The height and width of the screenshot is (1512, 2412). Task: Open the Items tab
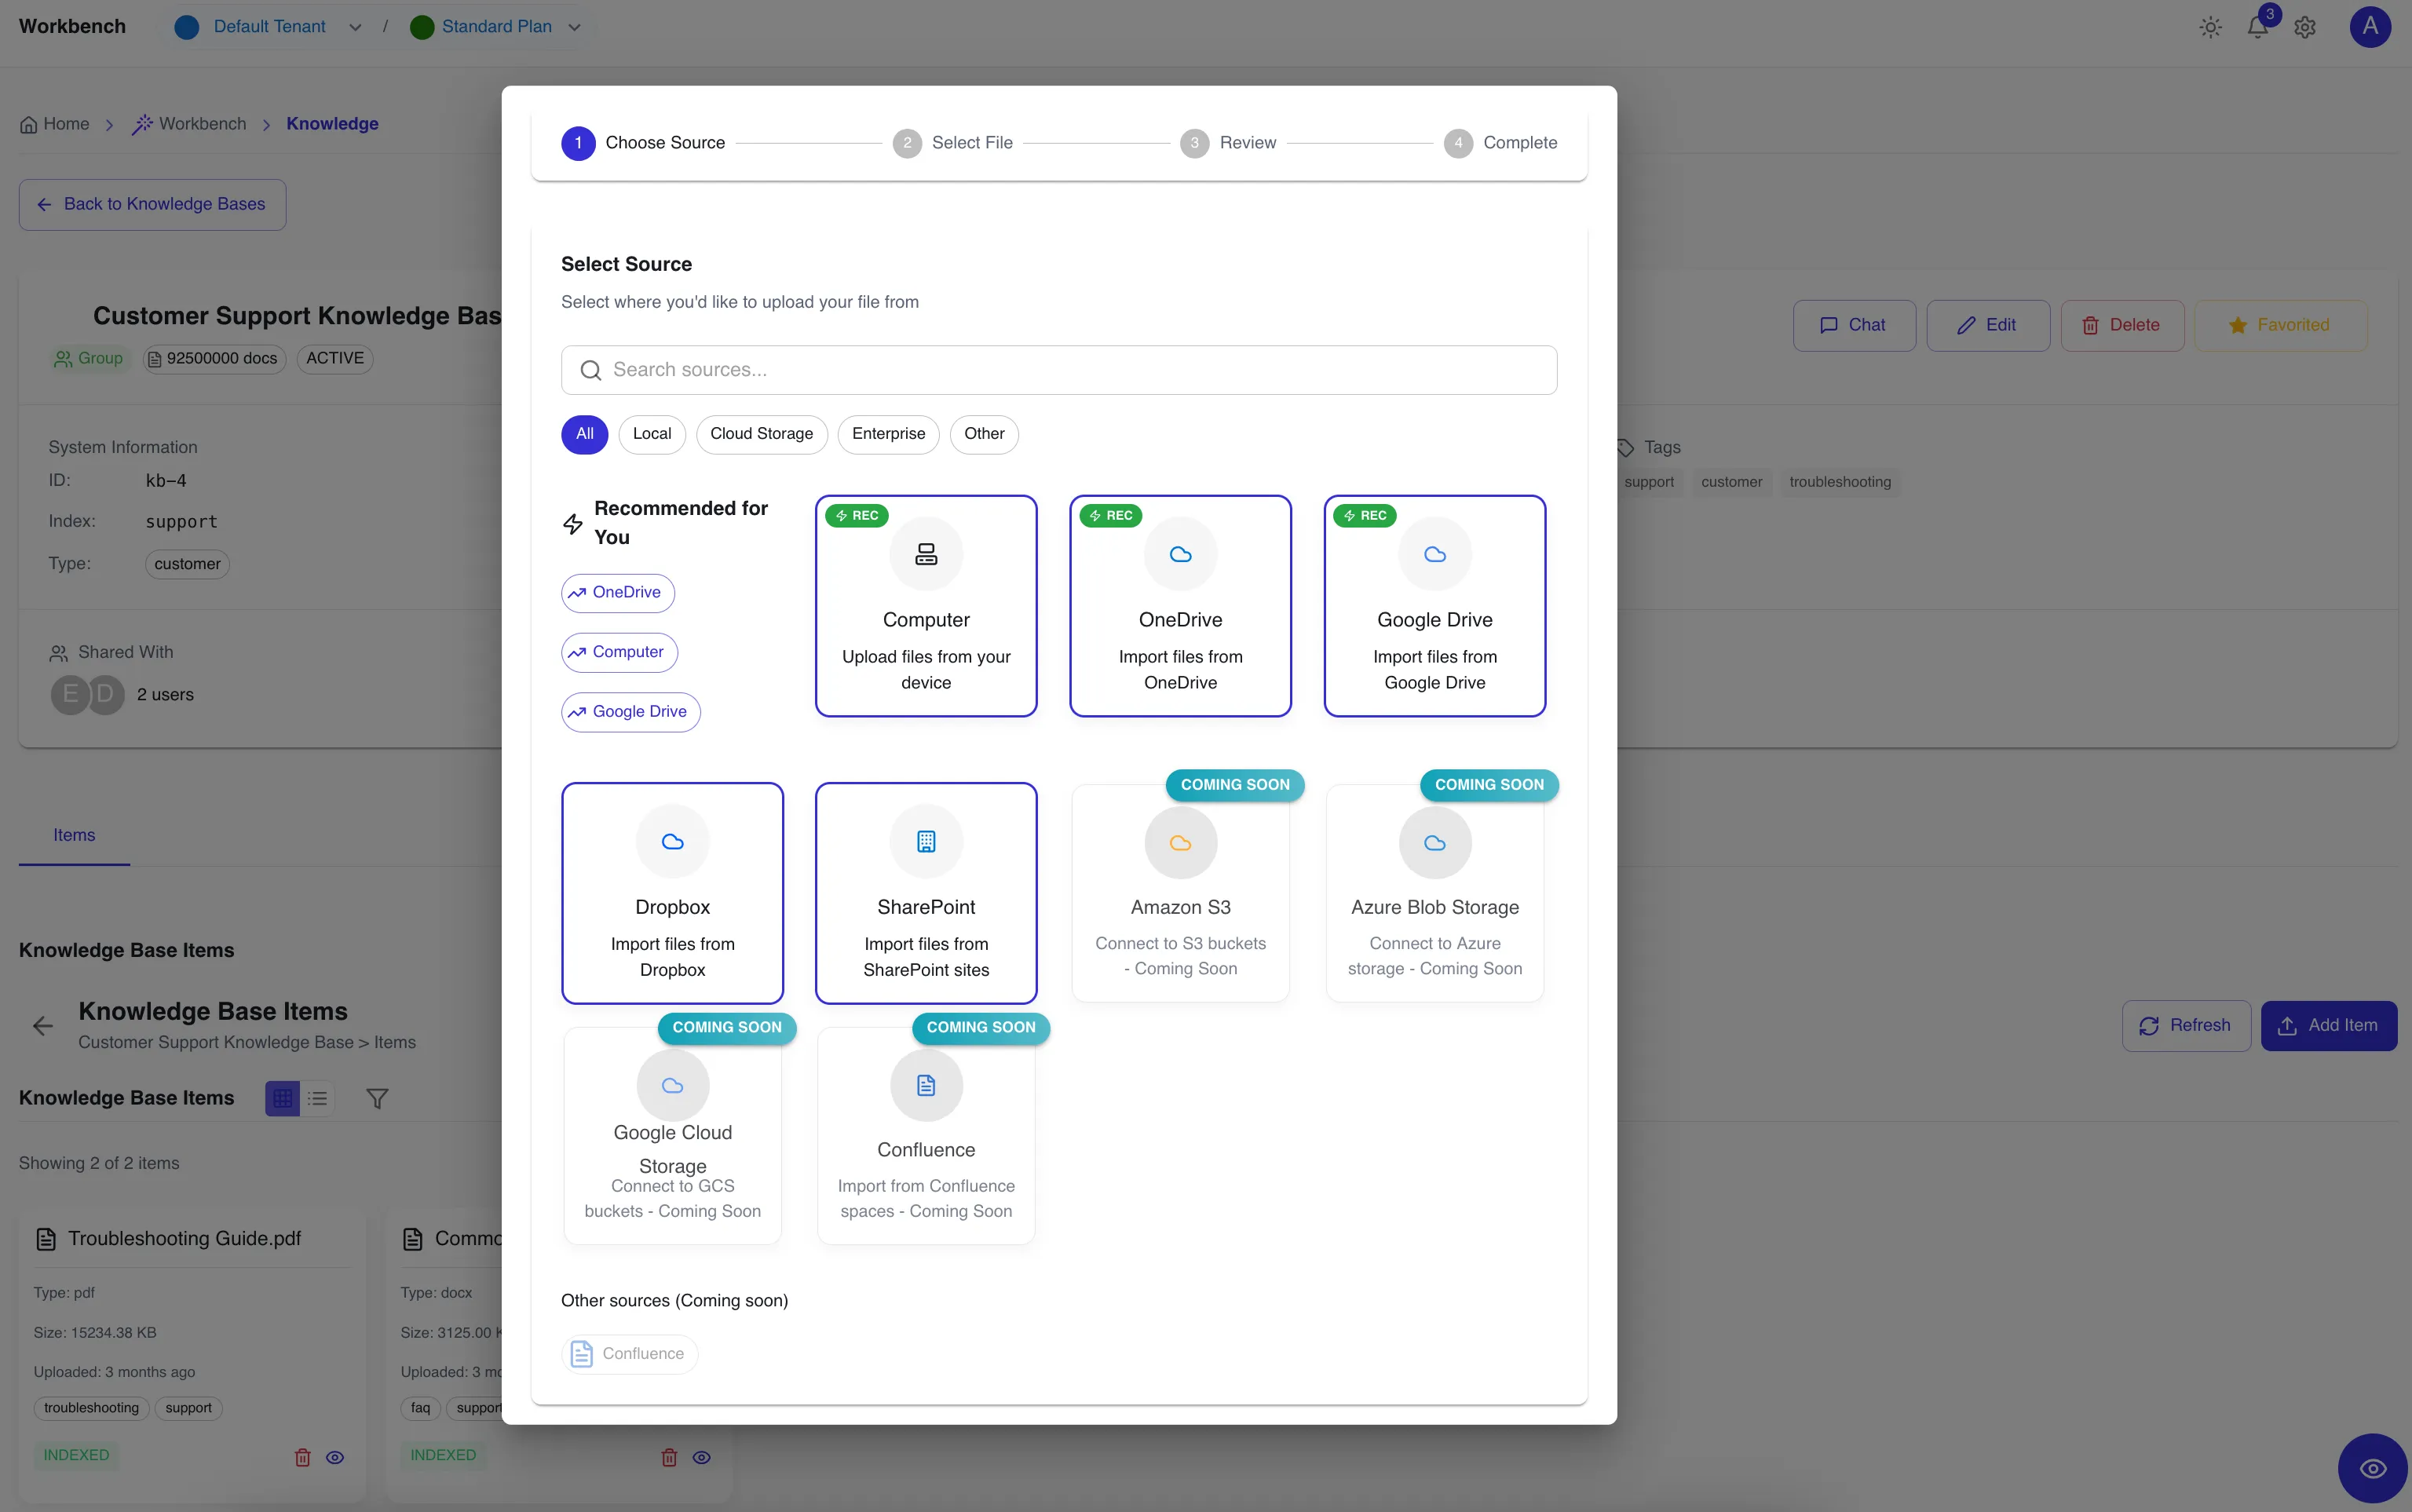point(74,836)
